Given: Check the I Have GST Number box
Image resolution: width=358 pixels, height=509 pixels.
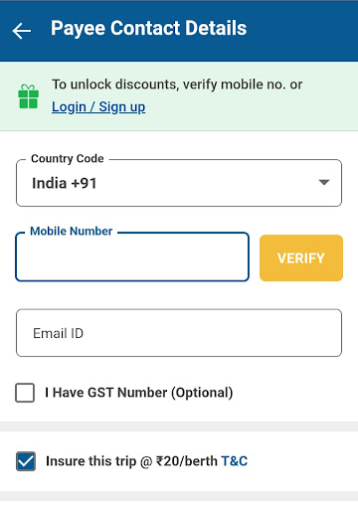Looking at the screenshot, I should coord(25,393).
